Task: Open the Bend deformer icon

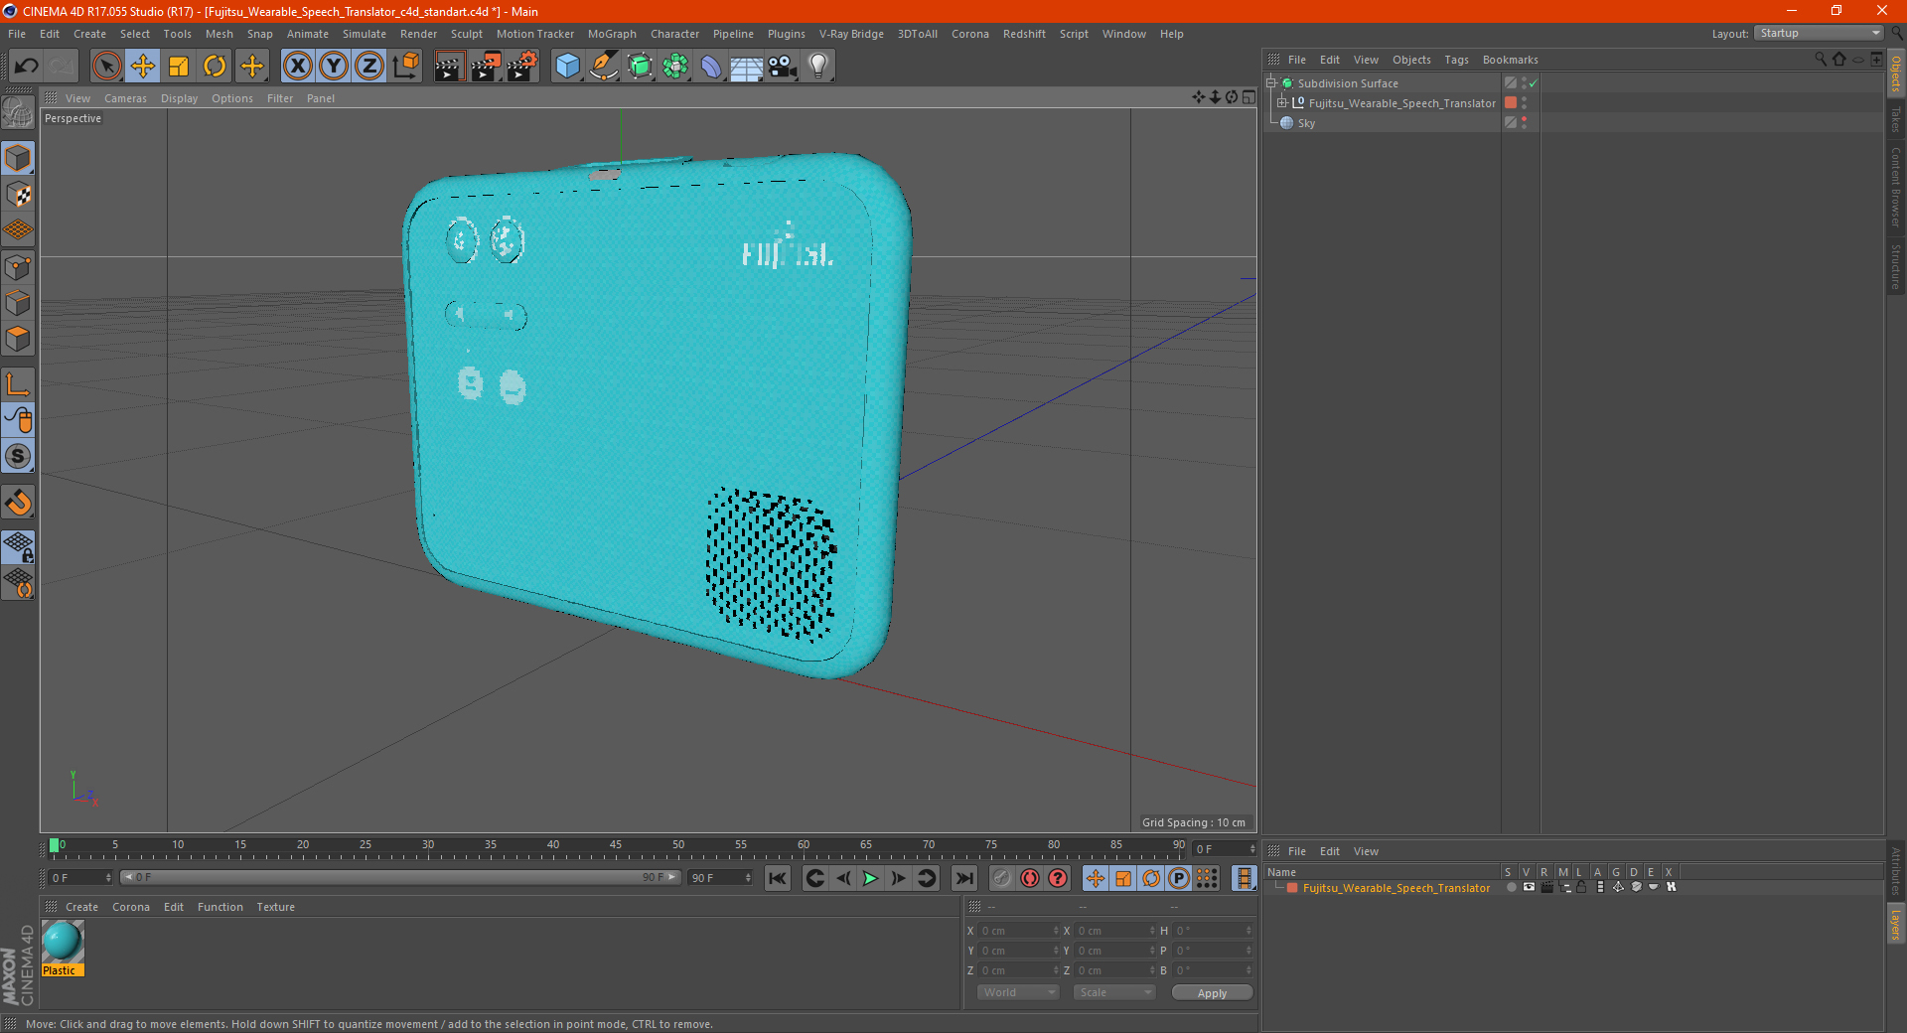Action: point(711,67)
